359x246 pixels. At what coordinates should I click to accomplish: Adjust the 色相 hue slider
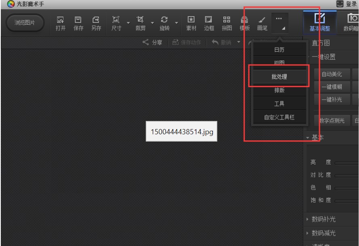tap(346, 188)
